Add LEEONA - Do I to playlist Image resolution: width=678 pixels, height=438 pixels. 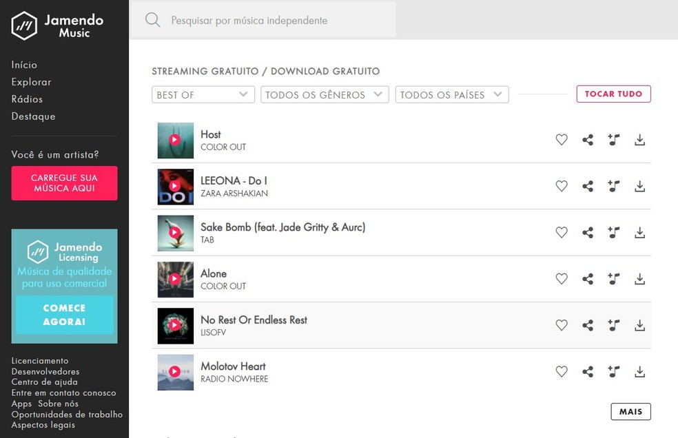point(614,186)
